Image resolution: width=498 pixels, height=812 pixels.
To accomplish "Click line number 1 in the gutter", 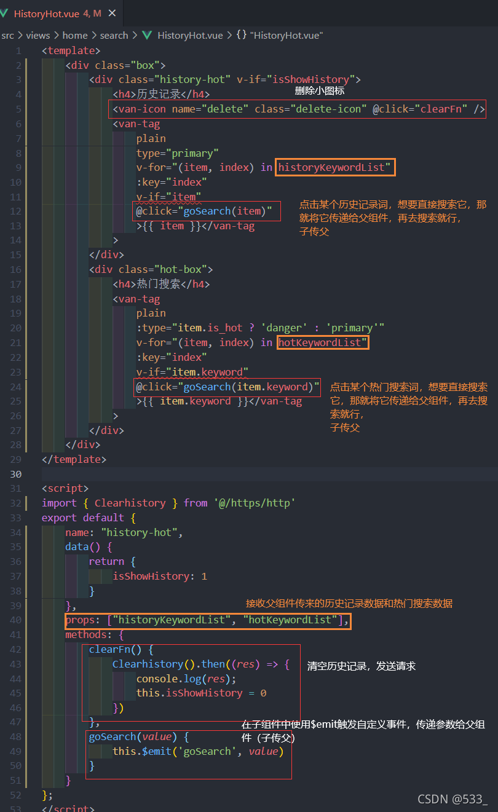I will click(x=18, y=51).
